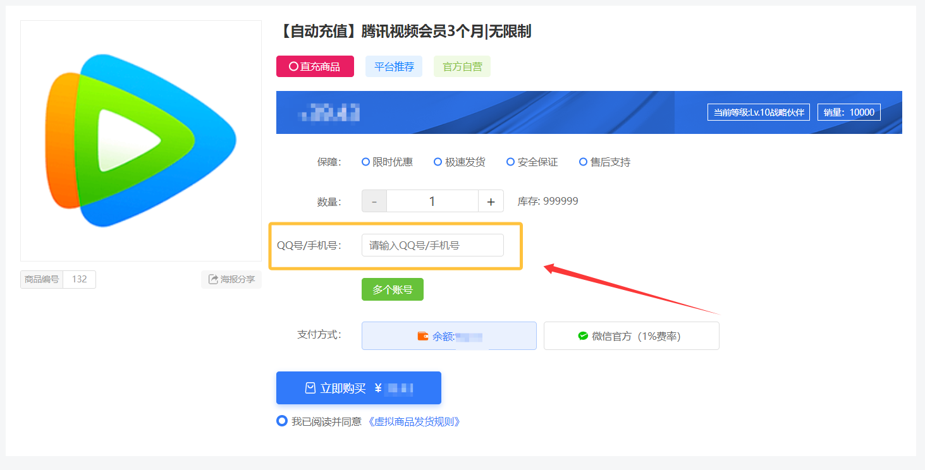Image resolution: width=925 pixels, height=470 pixels.
Task: Click the 当前等级 Lv.10战略伙伴 badge
Action: pos(759,112)
